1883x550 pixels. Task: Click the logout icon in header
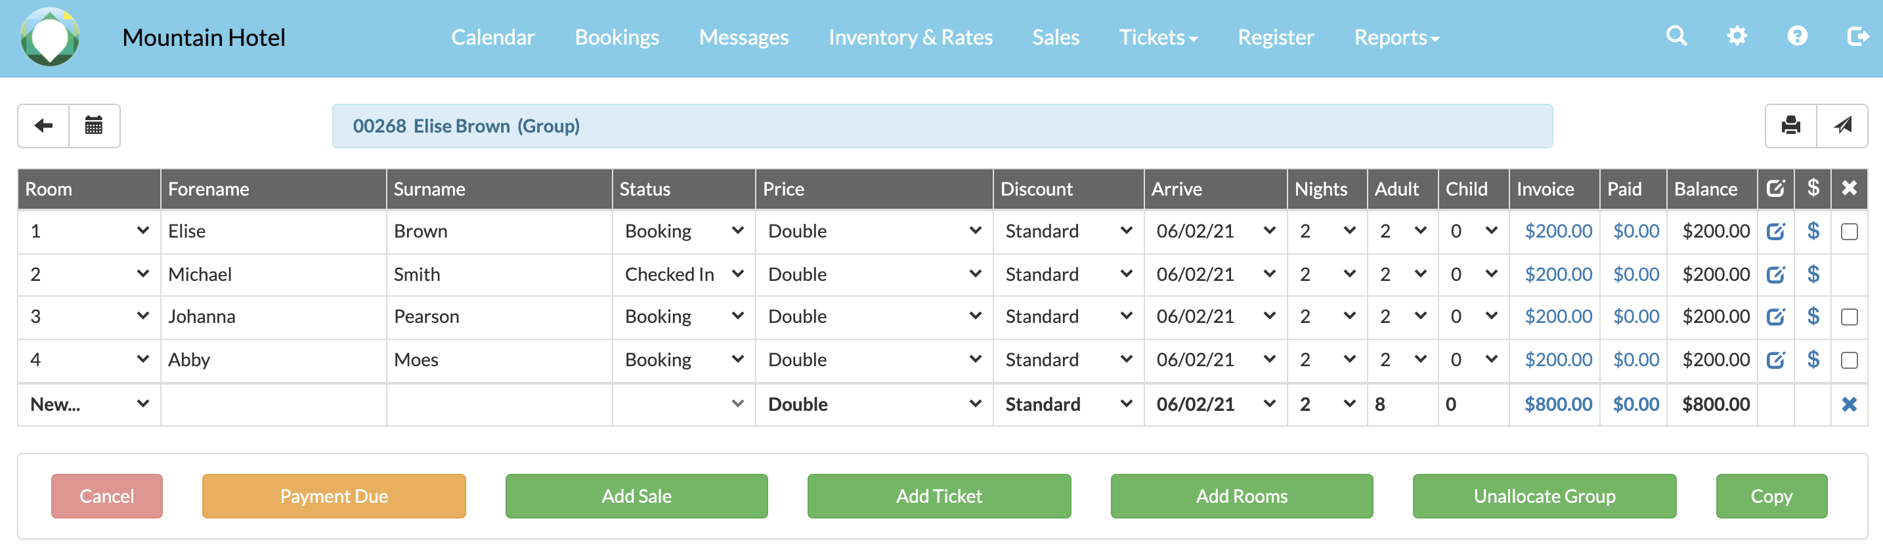click(1857, 37)
